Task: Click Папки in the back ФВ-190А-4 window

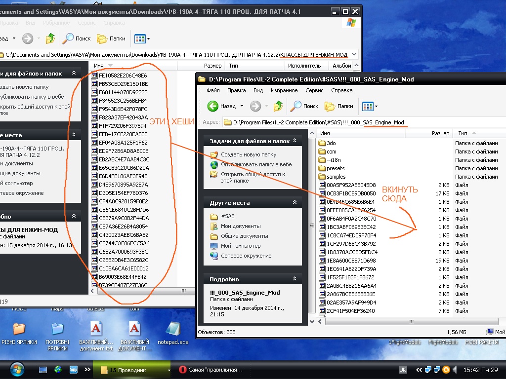Action: click(x=111, y=38)
